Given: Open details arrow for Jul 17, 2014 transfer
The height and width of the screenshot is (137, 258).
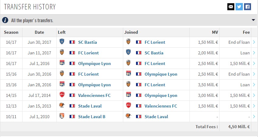Looking at the screenshot, I should point(254,95).
